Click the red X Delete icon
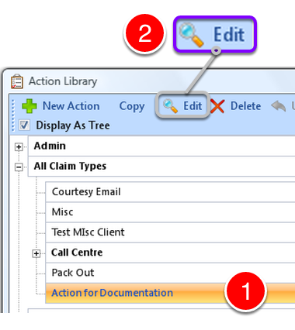The image size is (295, 330). click(217, 106)
